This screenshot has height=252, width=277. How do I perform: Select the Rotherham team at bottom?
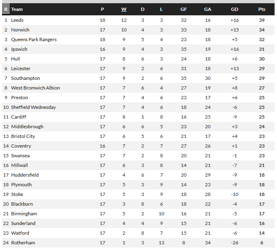click(x=23, y=243)
